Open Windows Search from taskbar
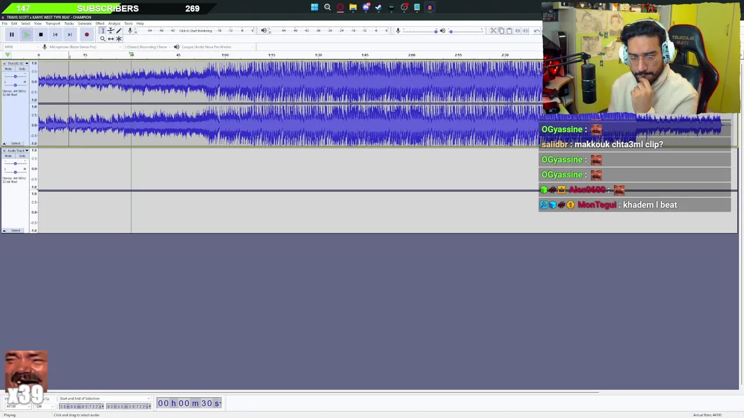 point(327,8)
